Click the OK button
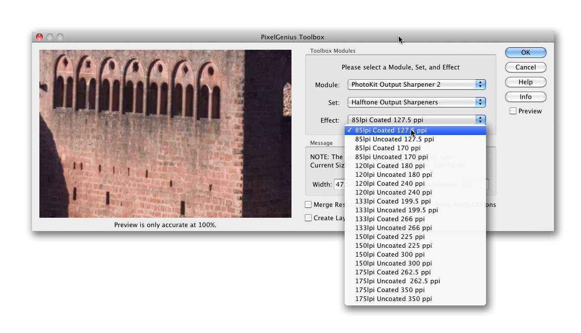 [x=525, y=52]
